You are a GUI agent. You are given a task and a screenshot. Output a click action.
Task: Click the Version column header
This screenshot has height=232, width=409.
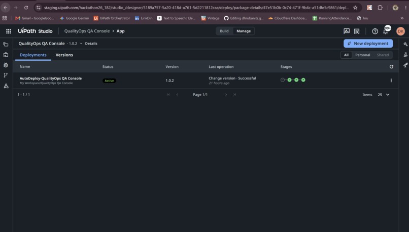[172, 67]
